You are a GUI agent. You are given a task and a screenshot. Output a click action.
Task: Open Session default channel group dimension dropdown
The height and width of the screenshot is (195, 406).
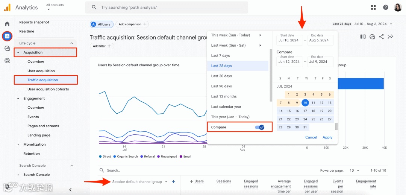140,182
